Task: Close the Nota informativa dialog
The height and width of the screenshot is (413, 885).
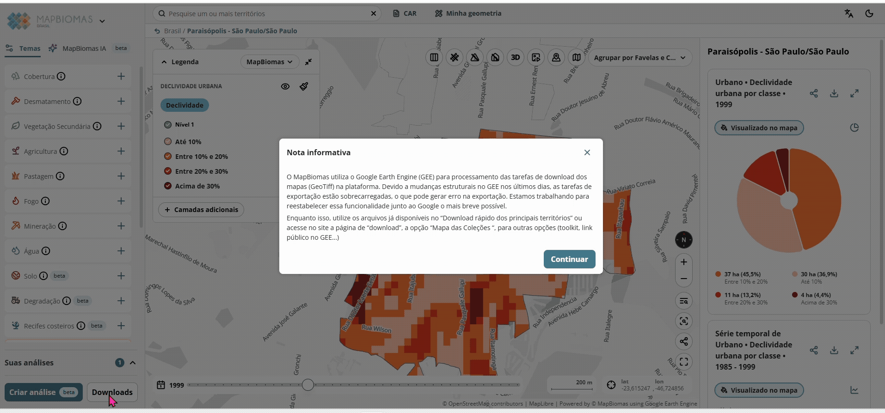Action: [x=587, y=152]
